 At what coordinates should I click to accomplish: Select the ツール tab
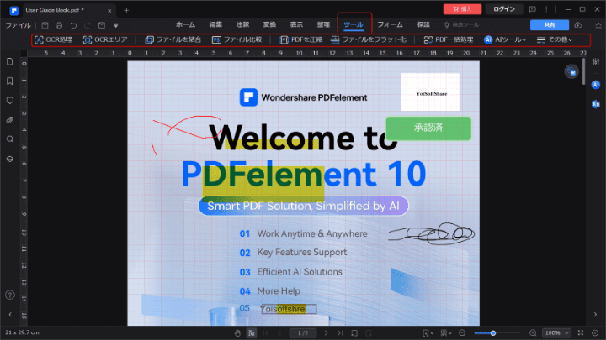353,24
